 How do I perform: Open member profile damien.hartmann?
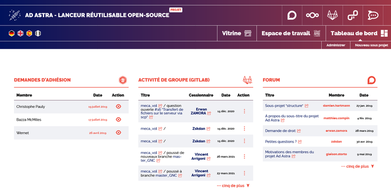[336, 106]
